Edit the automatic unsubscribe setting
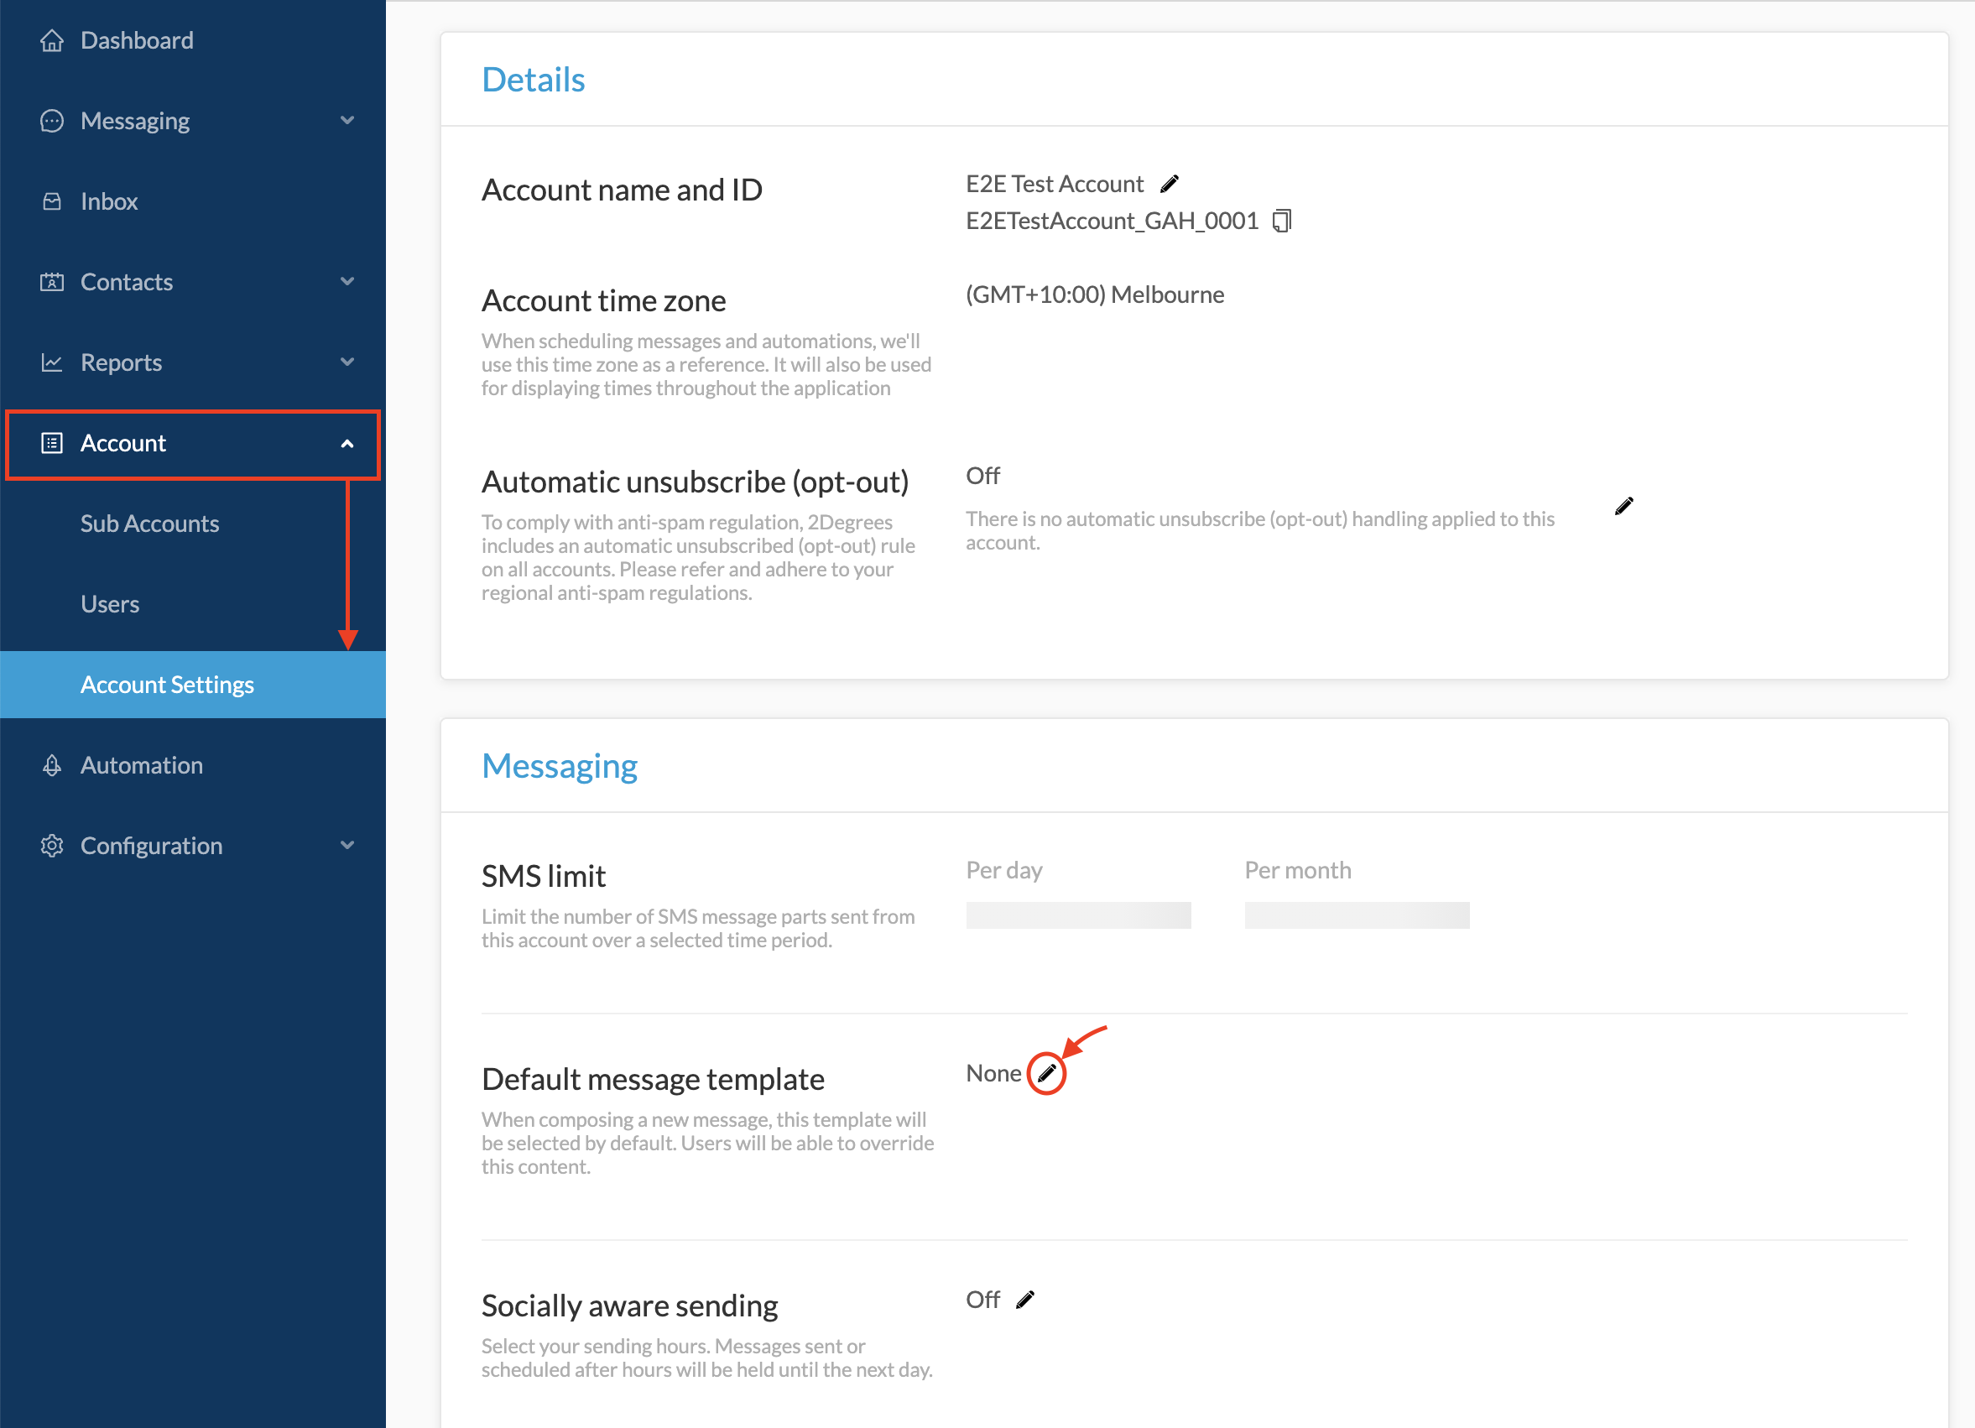Screen dimensions: 1975x1428 coord(1623,506)
